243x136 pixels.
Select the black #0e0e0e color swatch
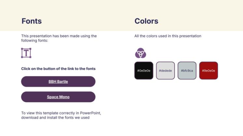click(143, 70)
